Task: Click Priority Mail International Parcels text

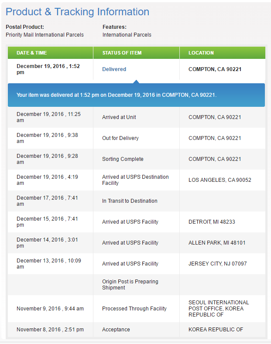Action: tap(45, 35)
